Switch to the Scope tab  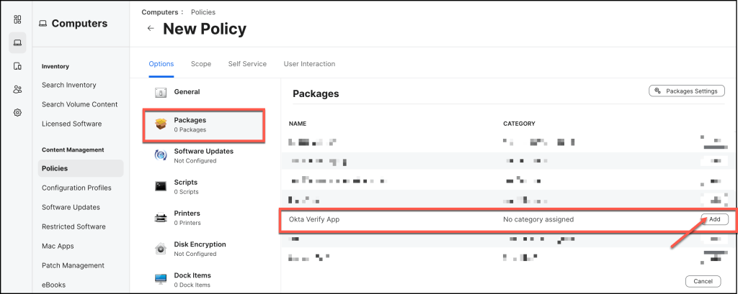point(200,64)
